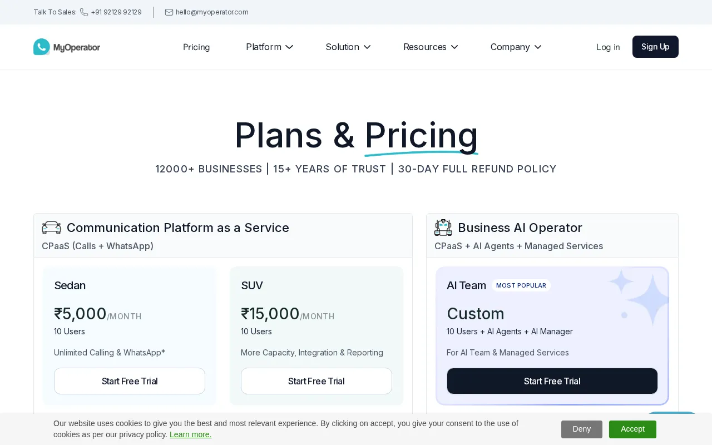The height and width of the screenshot is (445, 712).
Task: Click the Unlimited Calling & WhatsApp* text
Action: point(110,353)
